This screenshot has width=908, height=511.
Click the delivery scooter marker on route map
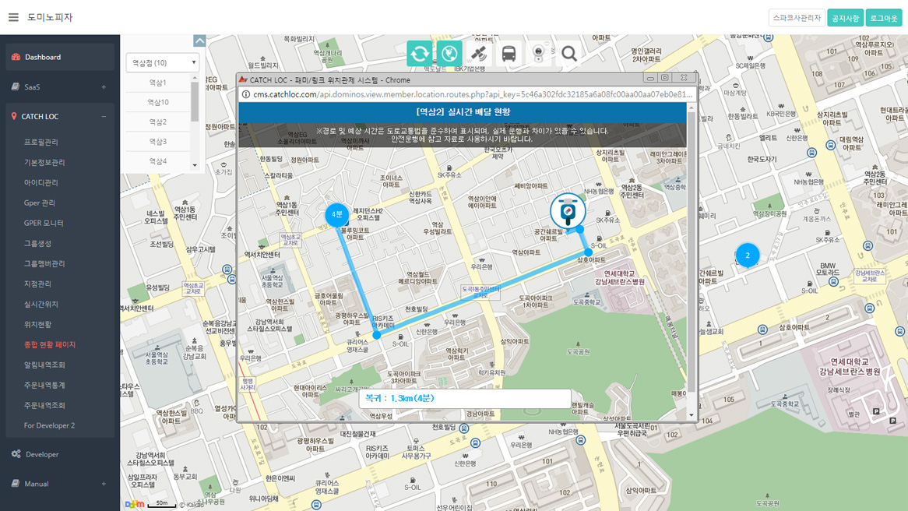[568, 211]
